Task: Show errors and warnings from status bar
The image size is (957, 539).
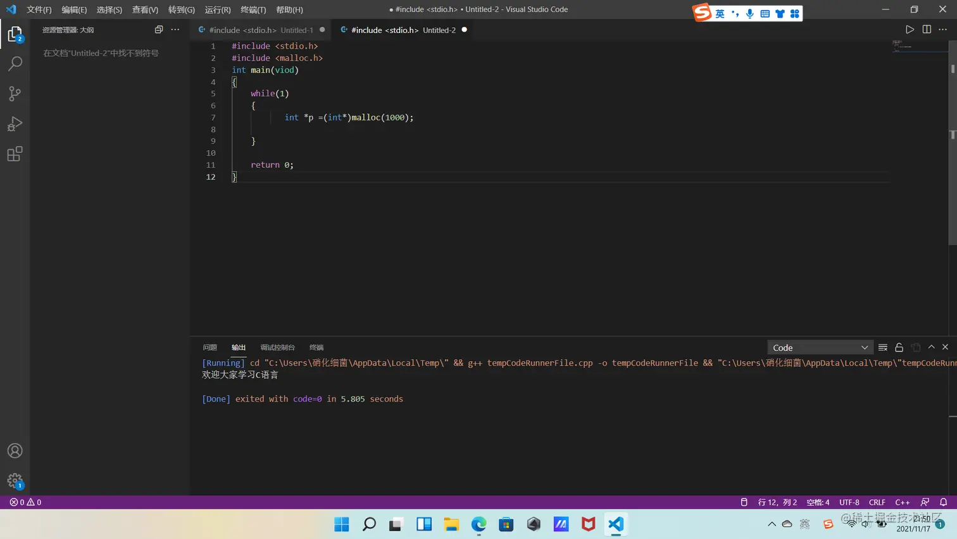Action: pyautogui.click(x=25, y=502)
